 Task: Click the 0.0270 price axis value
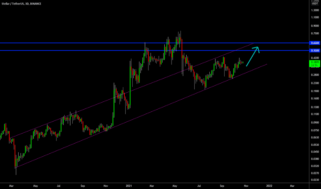pos(315,173)
